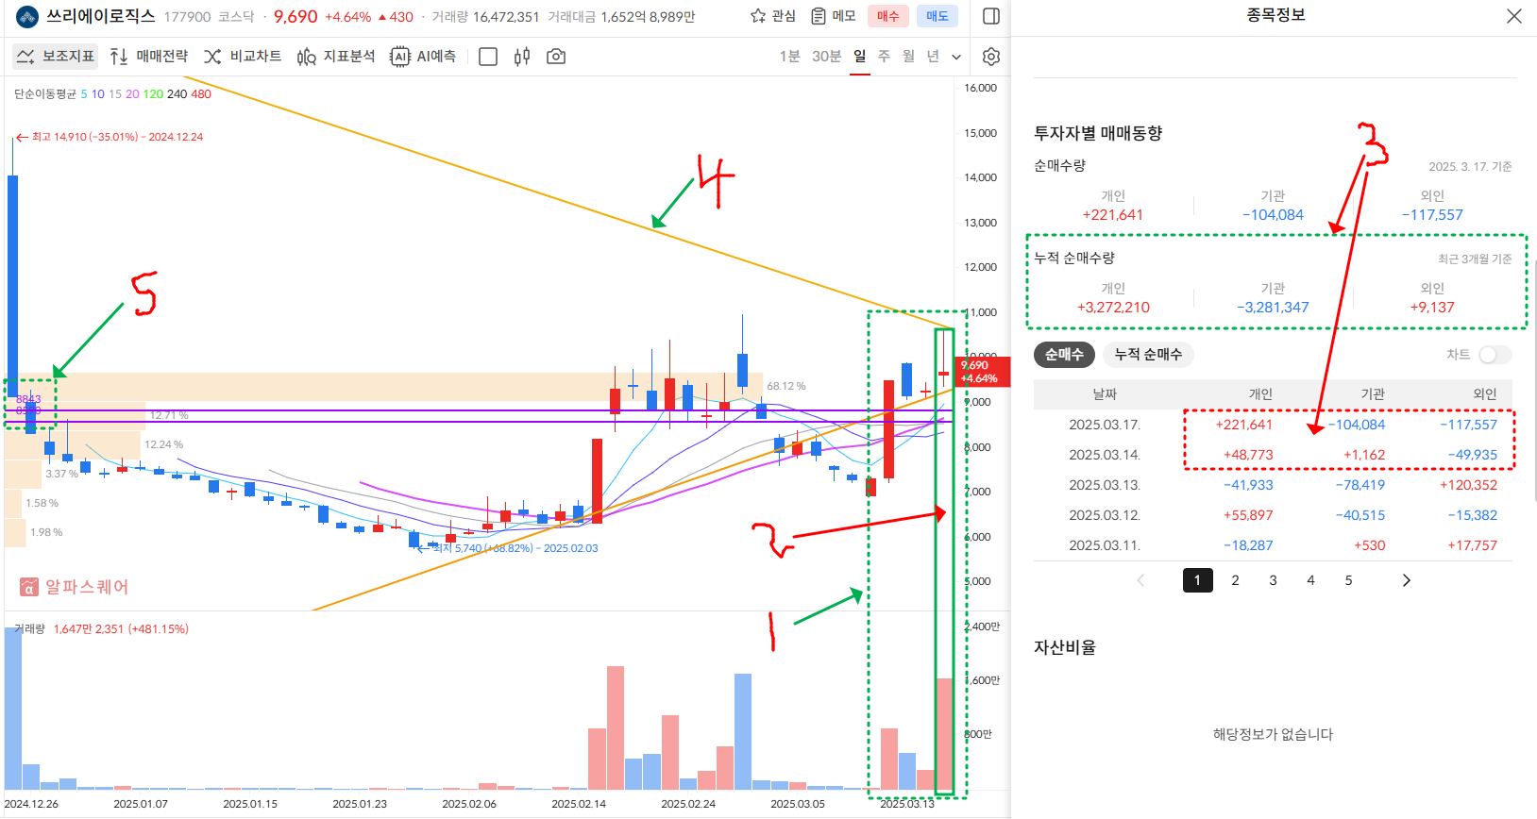Go to page 4
1537x819 pixels.
1310,580
